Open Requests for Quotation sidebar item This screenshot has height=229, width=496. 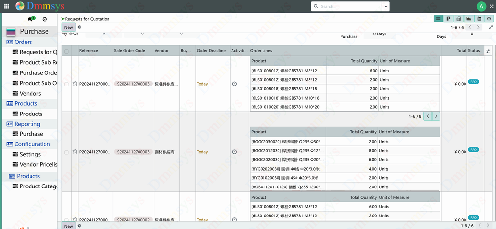click(x=35, y=52)
